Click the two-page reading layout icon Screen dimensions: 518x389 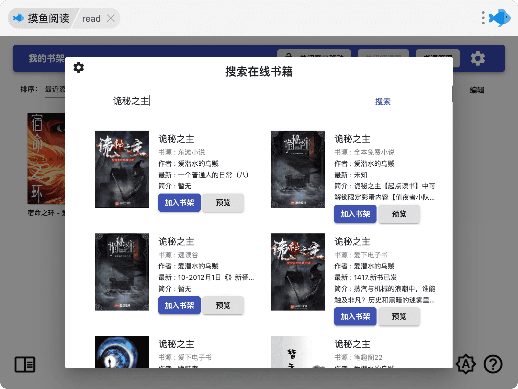[x=25, y=364]
